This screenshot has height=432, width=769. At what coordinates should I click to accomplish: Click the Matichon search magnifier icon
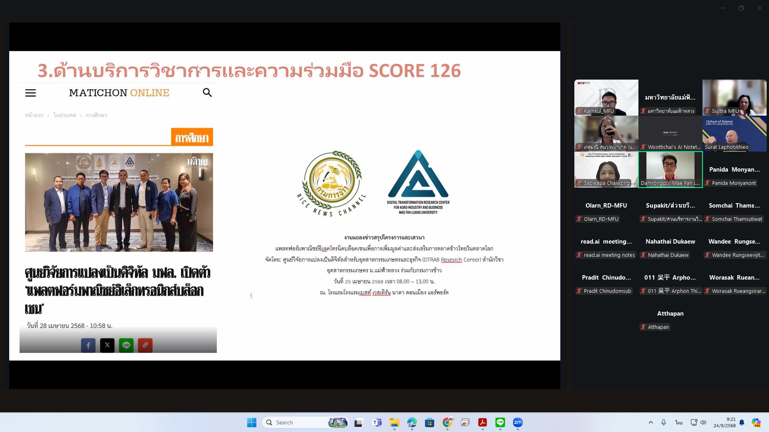207,93
